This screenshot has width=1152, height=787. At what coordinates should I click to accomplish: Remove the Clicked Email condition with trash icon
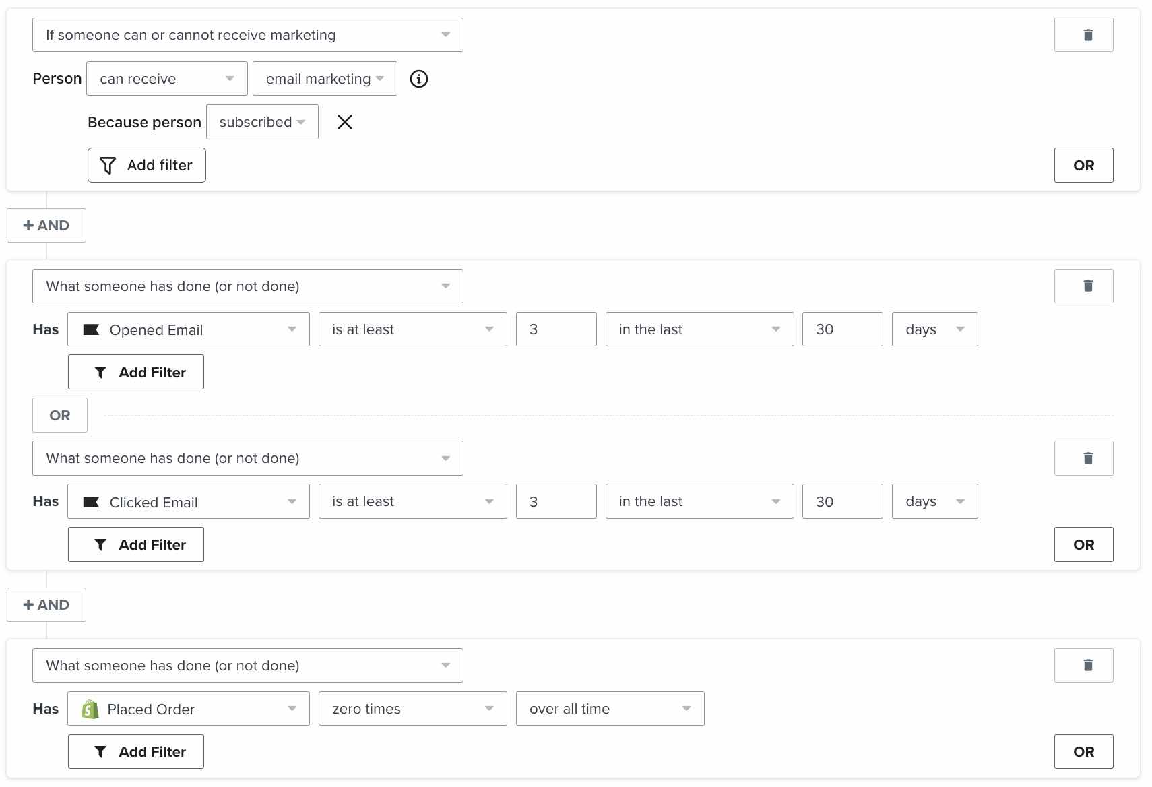point(1083,458)
